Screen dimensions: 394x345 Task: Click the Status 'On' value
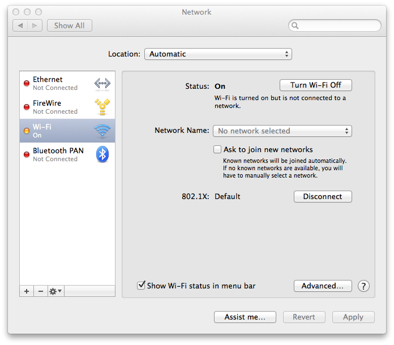pyautogui.click(x=220, y=87)
